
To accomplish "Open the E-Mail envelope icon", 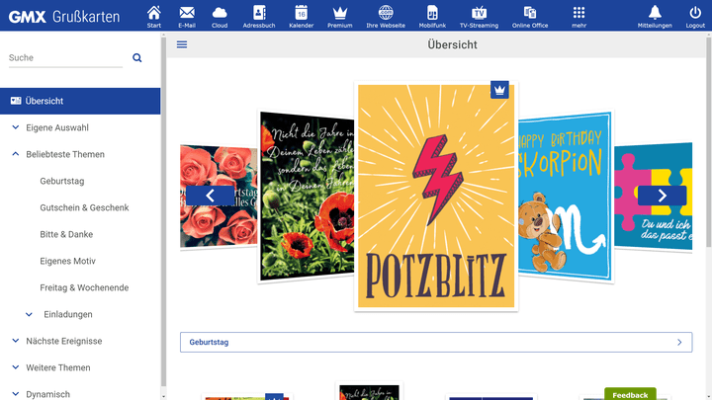I will pos(187,13).
